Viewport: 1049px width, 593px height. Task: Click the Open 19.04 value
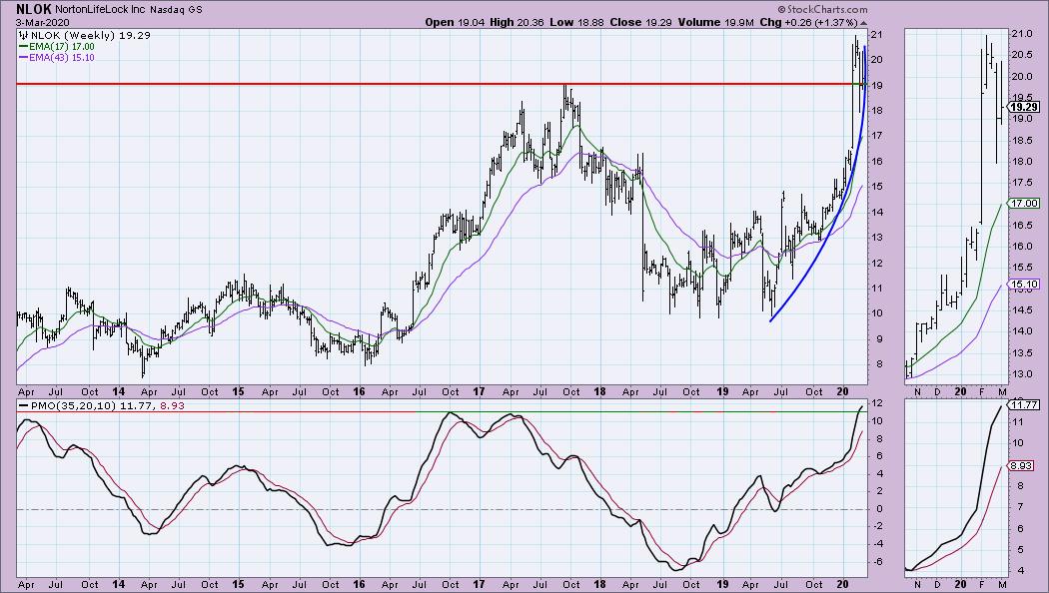coord(456,22)
